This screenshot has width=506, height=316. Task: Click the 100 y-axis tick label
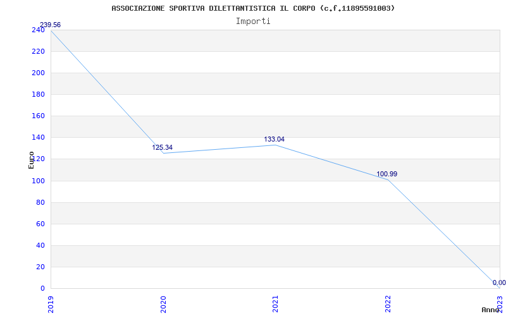[x=38, y=181]
